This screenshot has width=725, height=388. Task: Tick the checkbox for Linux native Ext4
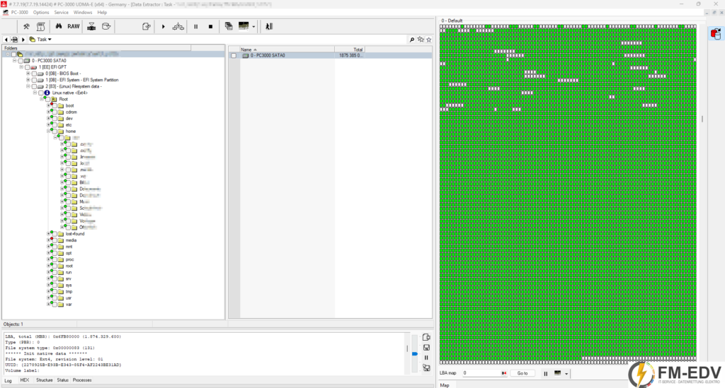[x=40, y=93]
